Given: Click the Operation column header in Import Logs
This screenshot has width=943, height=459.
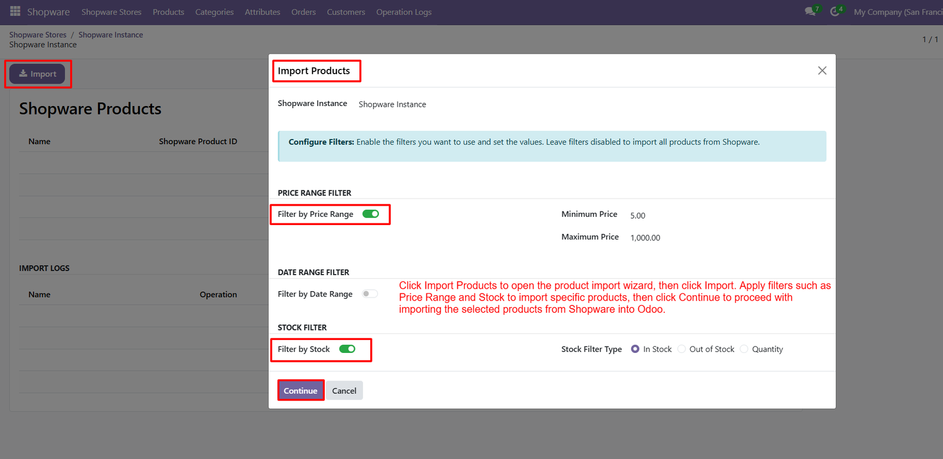Looking at the screenshot, I should [218, 295].
